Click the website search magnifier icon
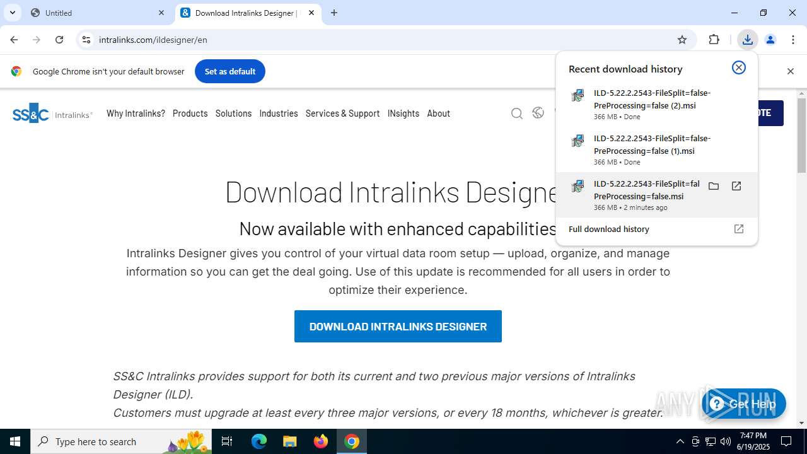Screen dimensions: 807x454 [517, 113]
